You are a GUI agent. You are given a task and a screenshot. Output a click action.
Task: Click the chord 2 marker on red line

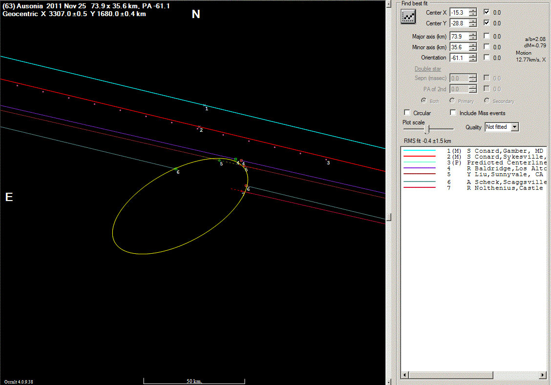coord(199,127)
